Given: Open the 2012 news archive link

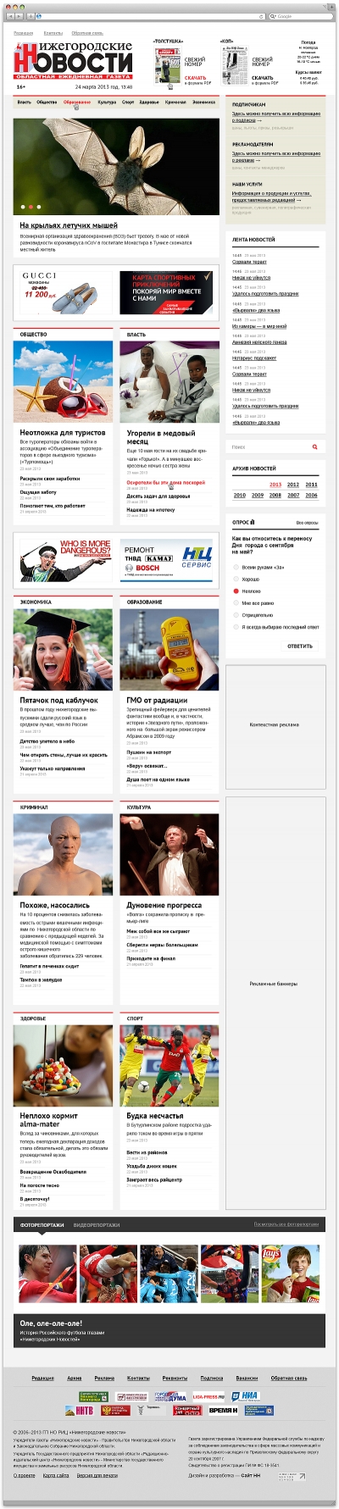Looking at the screenshot, I should click(x=293, y=485).
